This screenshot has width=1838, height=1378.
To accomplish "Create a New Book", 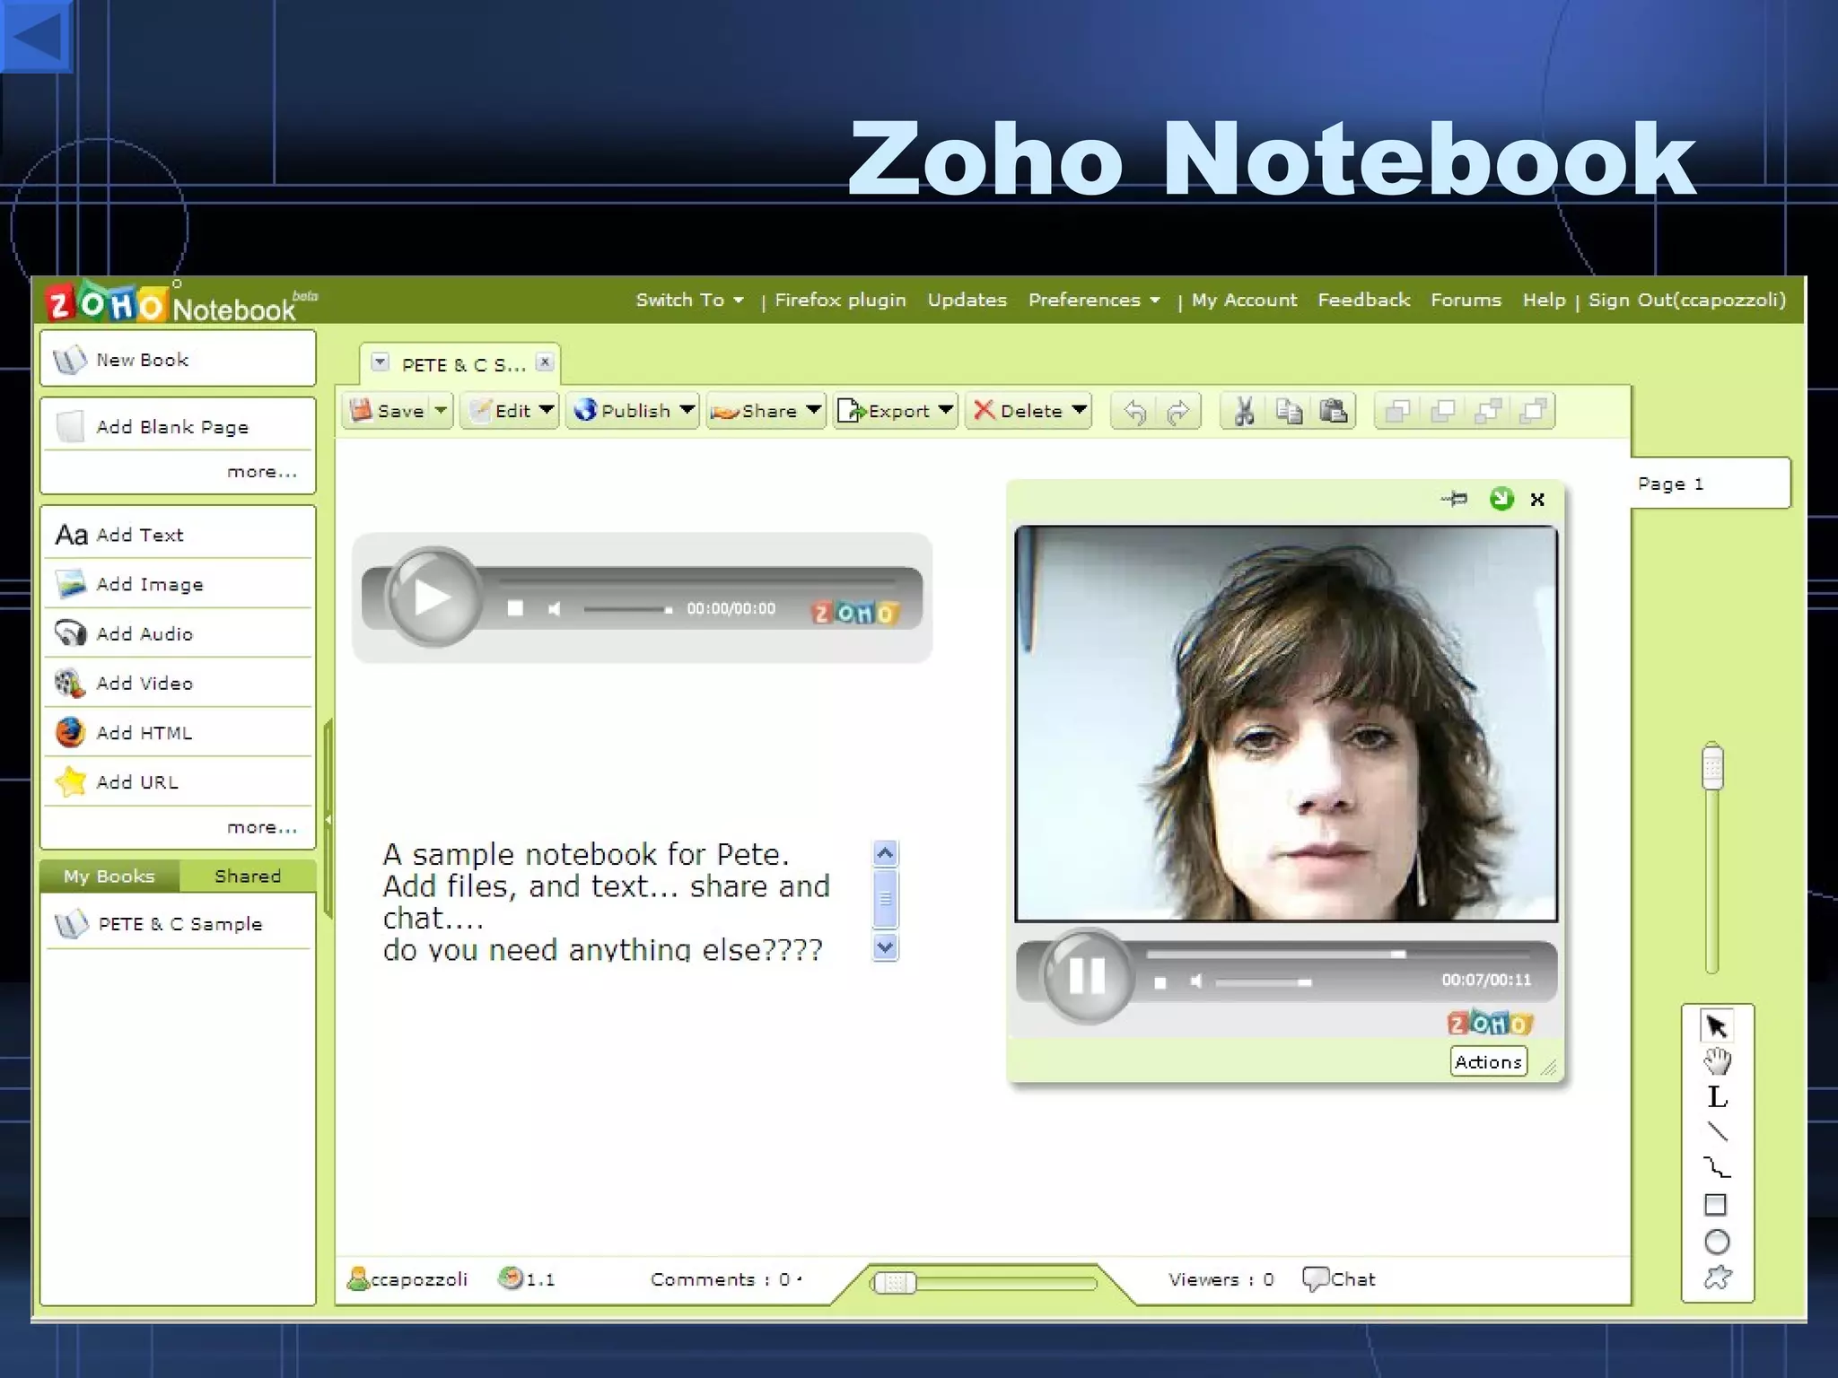I will [x=178, y=360].
